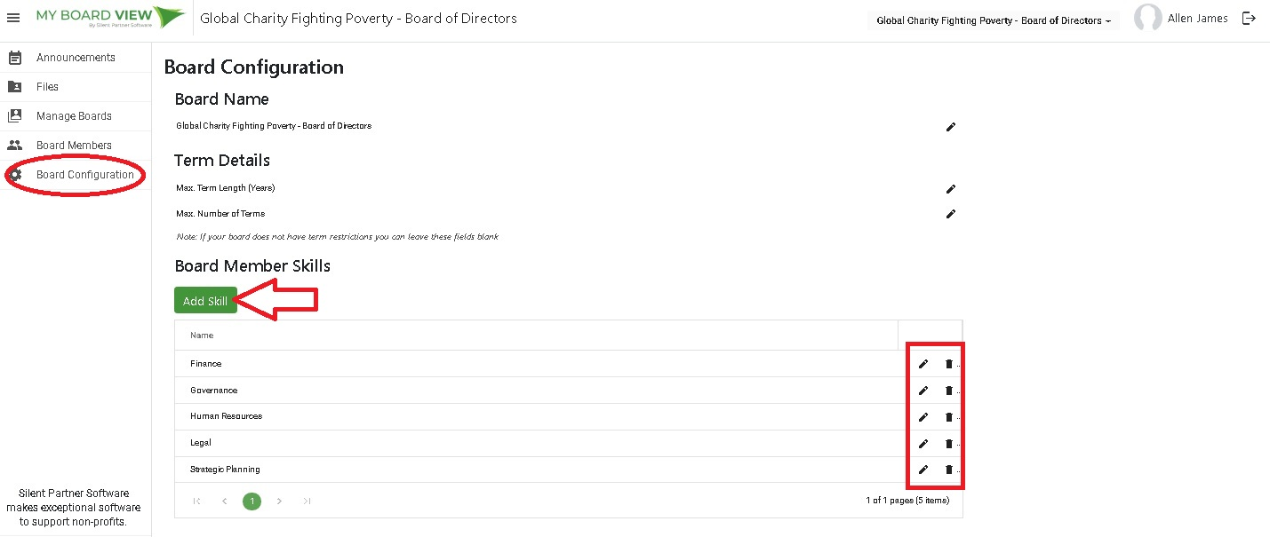Edit the Finance skill

click(923, 364)
